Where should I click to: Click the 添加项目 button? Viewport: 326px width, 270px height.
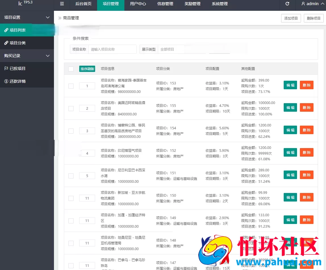291,18
